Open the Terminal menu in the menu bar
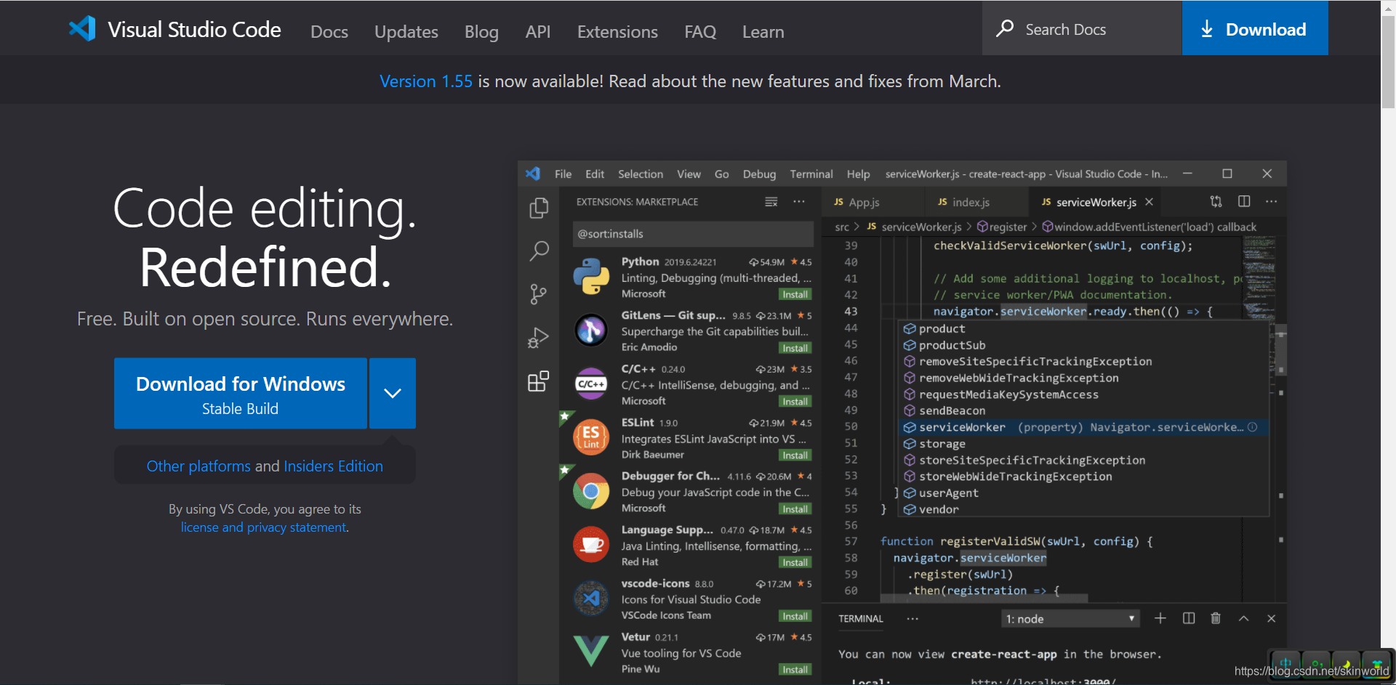The image size is (1396, 685). [x=811, y=174]
